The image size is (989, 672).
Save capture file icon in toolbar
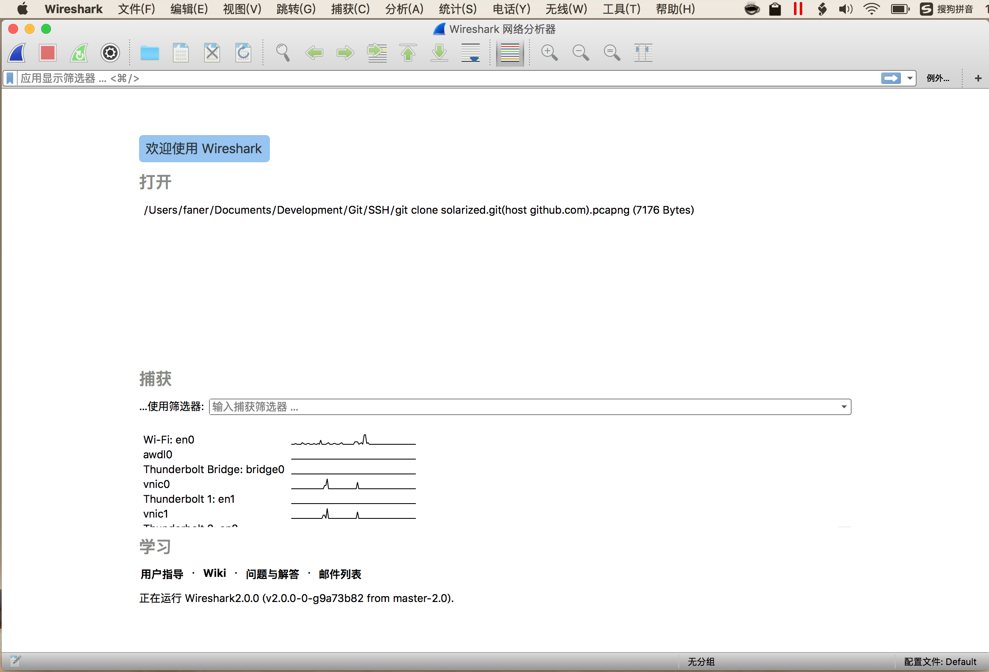[x=181, y=53]
